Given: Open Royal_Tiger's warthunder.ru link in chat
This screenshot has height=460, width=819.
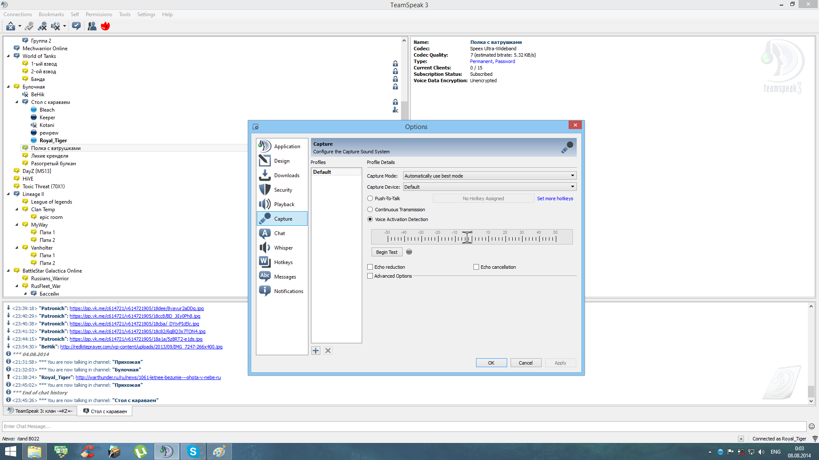Looking at the screenshot, I should click(x=148, y=377).
